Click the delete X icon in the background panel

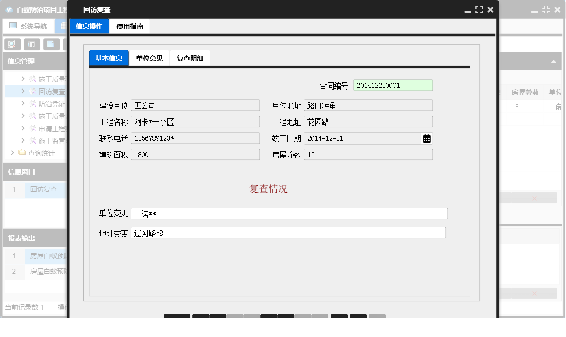[x=534, y=198]
